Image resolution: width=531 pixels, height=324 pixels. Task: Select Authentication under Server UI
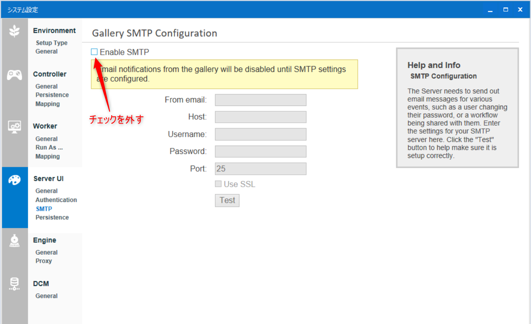pos(56,200)
